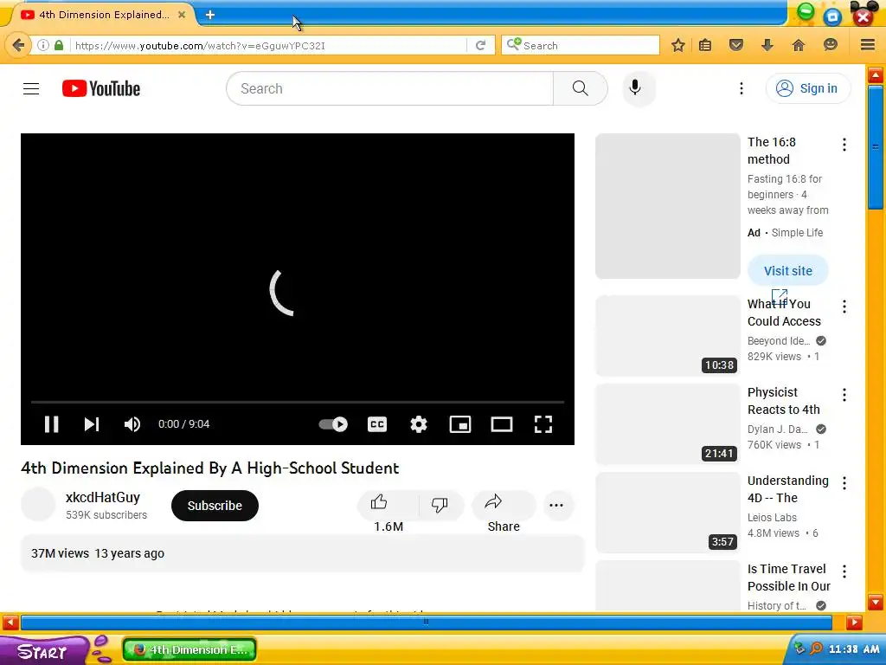Viewport: 886px width, 665px height.
Task: Open downloads arrow icon
Action: point(767,45)
